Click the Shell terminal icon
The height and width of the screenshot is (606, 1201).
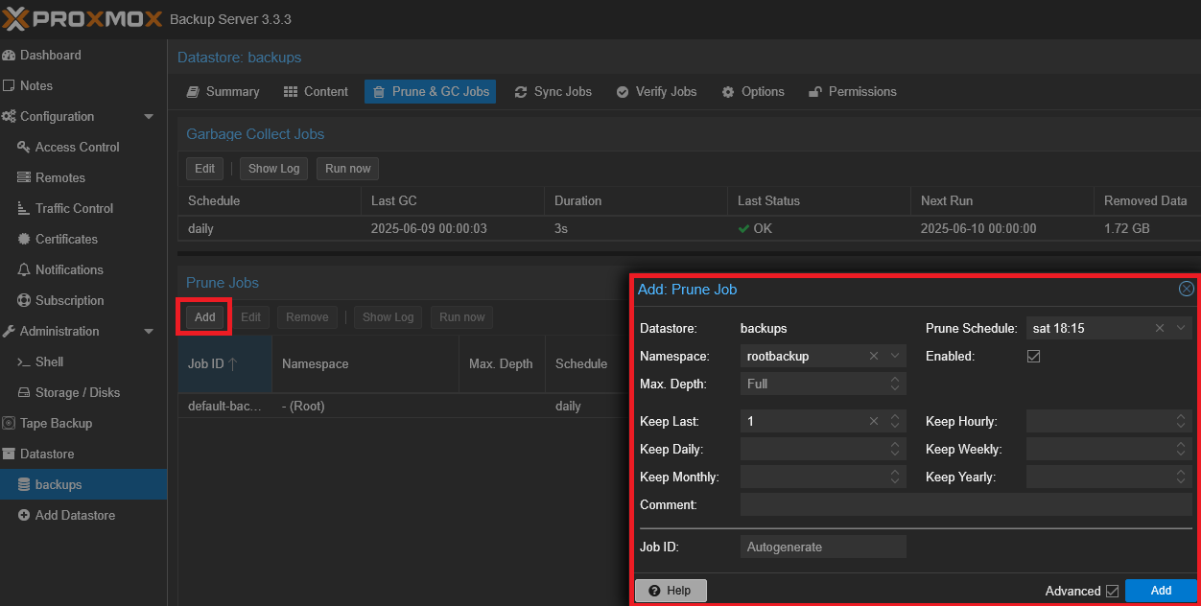[24, 362]
